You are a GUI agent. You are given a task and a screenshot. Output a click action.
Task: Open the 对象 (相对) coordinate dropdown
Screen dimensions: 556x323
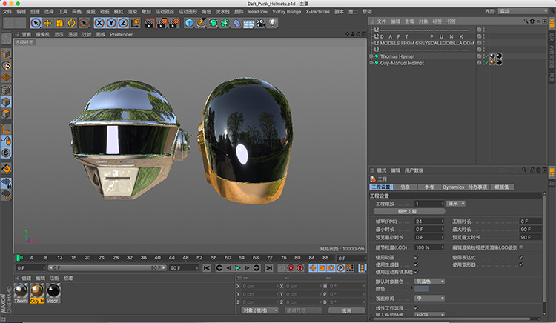[x=260, y=310]
